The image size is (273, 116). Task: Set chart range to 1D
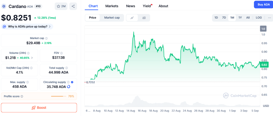pos(216,18)
